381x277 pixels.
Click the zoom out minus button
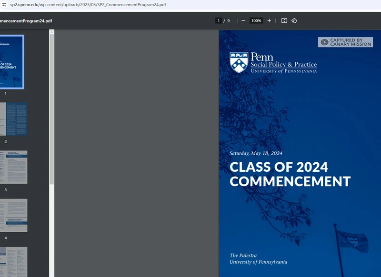coord(243,20)
